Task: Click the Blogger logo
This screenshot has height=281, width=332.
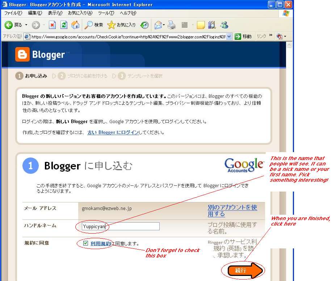Action: [40, 54]
